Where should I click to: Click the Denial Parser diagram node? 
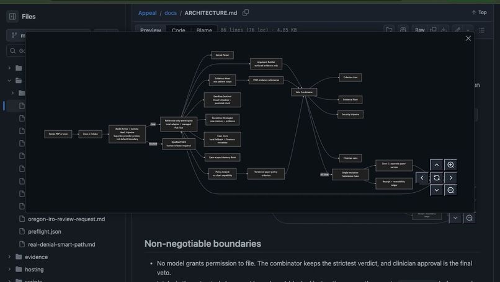coord(222,55)
